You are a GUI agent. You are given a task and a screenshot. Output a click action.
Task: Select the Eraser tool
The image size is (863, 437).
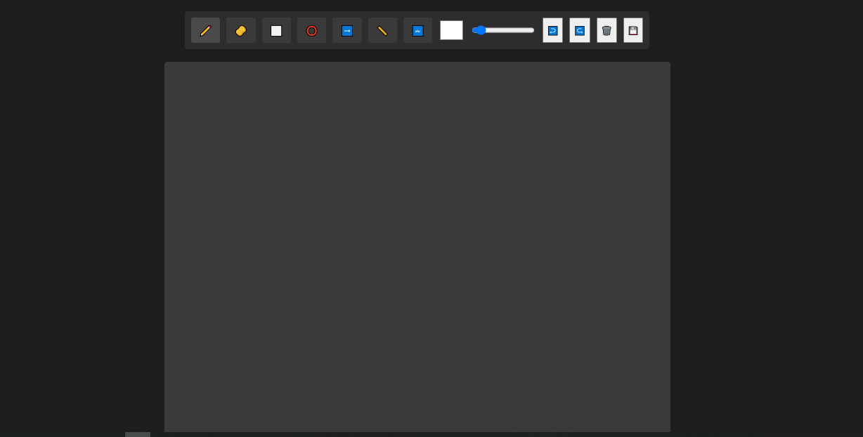click(x=241, y=30)
